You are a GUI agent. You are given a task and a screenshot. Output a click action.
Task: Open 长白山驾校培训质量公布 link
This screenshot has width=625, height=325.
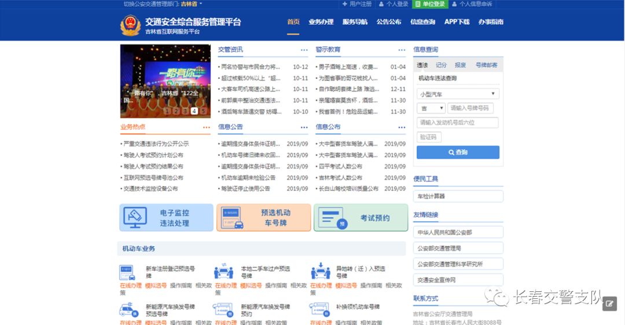click(x=348, y=188)
